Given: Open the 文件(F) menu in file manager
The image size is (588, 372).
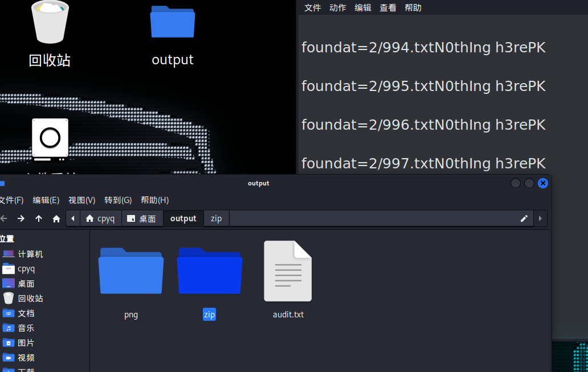Looking at the screenshot, I should click(11, 200).
